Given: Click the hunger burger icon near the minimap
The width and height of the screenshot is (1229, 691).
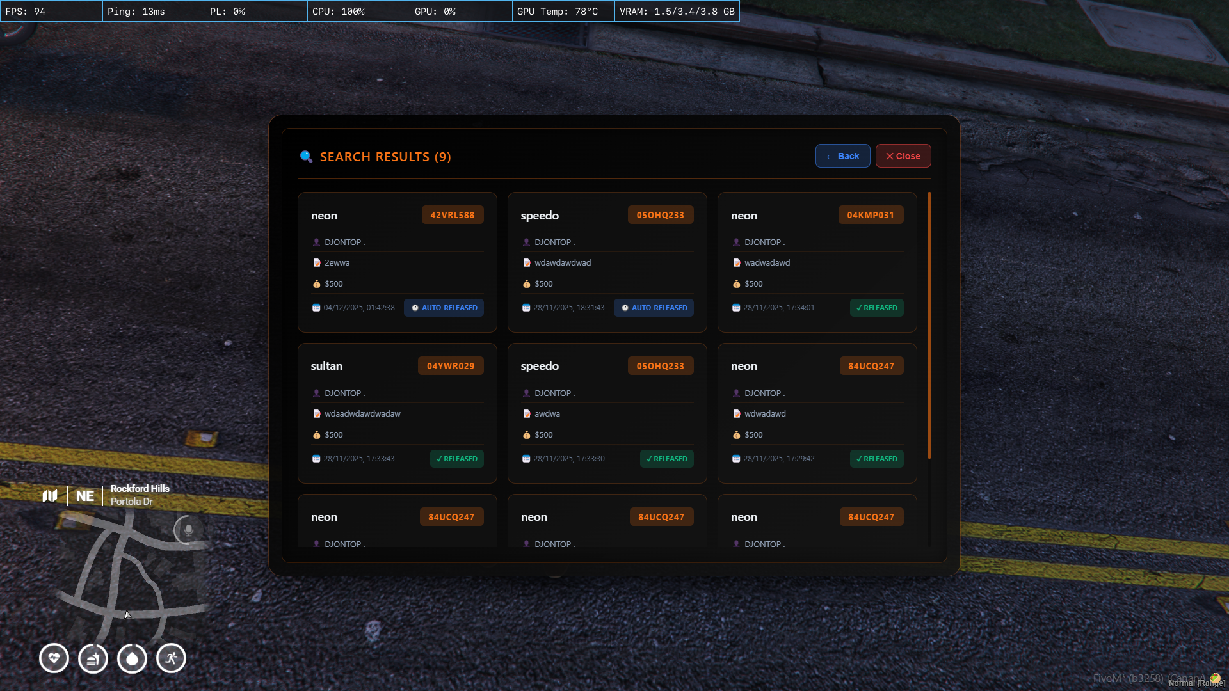Looking at the screenshot, I should (x=93, y=658).
